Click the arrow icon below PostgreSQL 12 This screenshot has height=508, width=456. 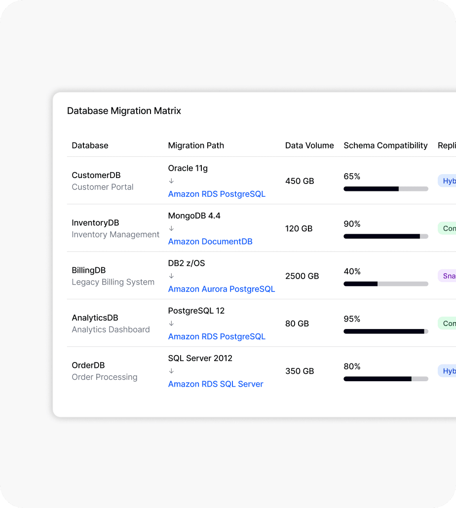[171, 324]
